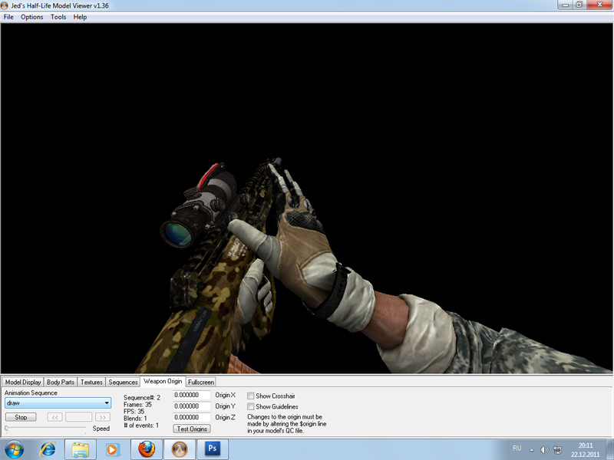Enable the Show Guidelines checkbox
The height and width of the screenshot is (460, 614).
tap(251, 407)
